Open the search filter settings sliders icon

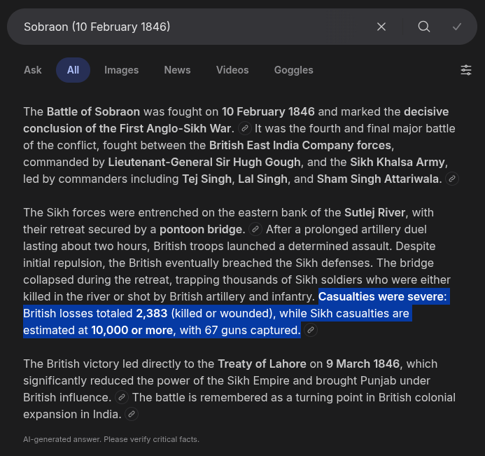[466, 70]
